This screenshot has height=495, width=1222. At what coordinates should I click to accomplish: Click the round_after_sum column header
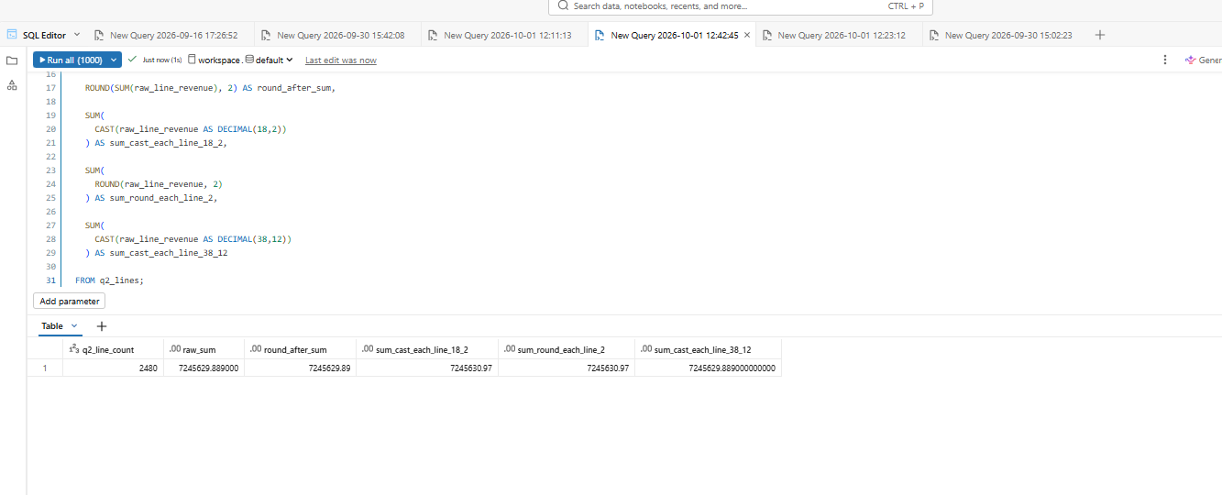click(x=300, y=349)
